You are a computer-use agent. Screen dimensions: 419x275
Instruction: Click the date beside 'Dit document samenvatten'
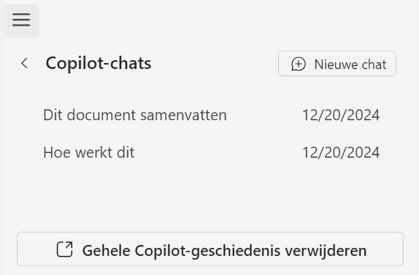point(341,115)
